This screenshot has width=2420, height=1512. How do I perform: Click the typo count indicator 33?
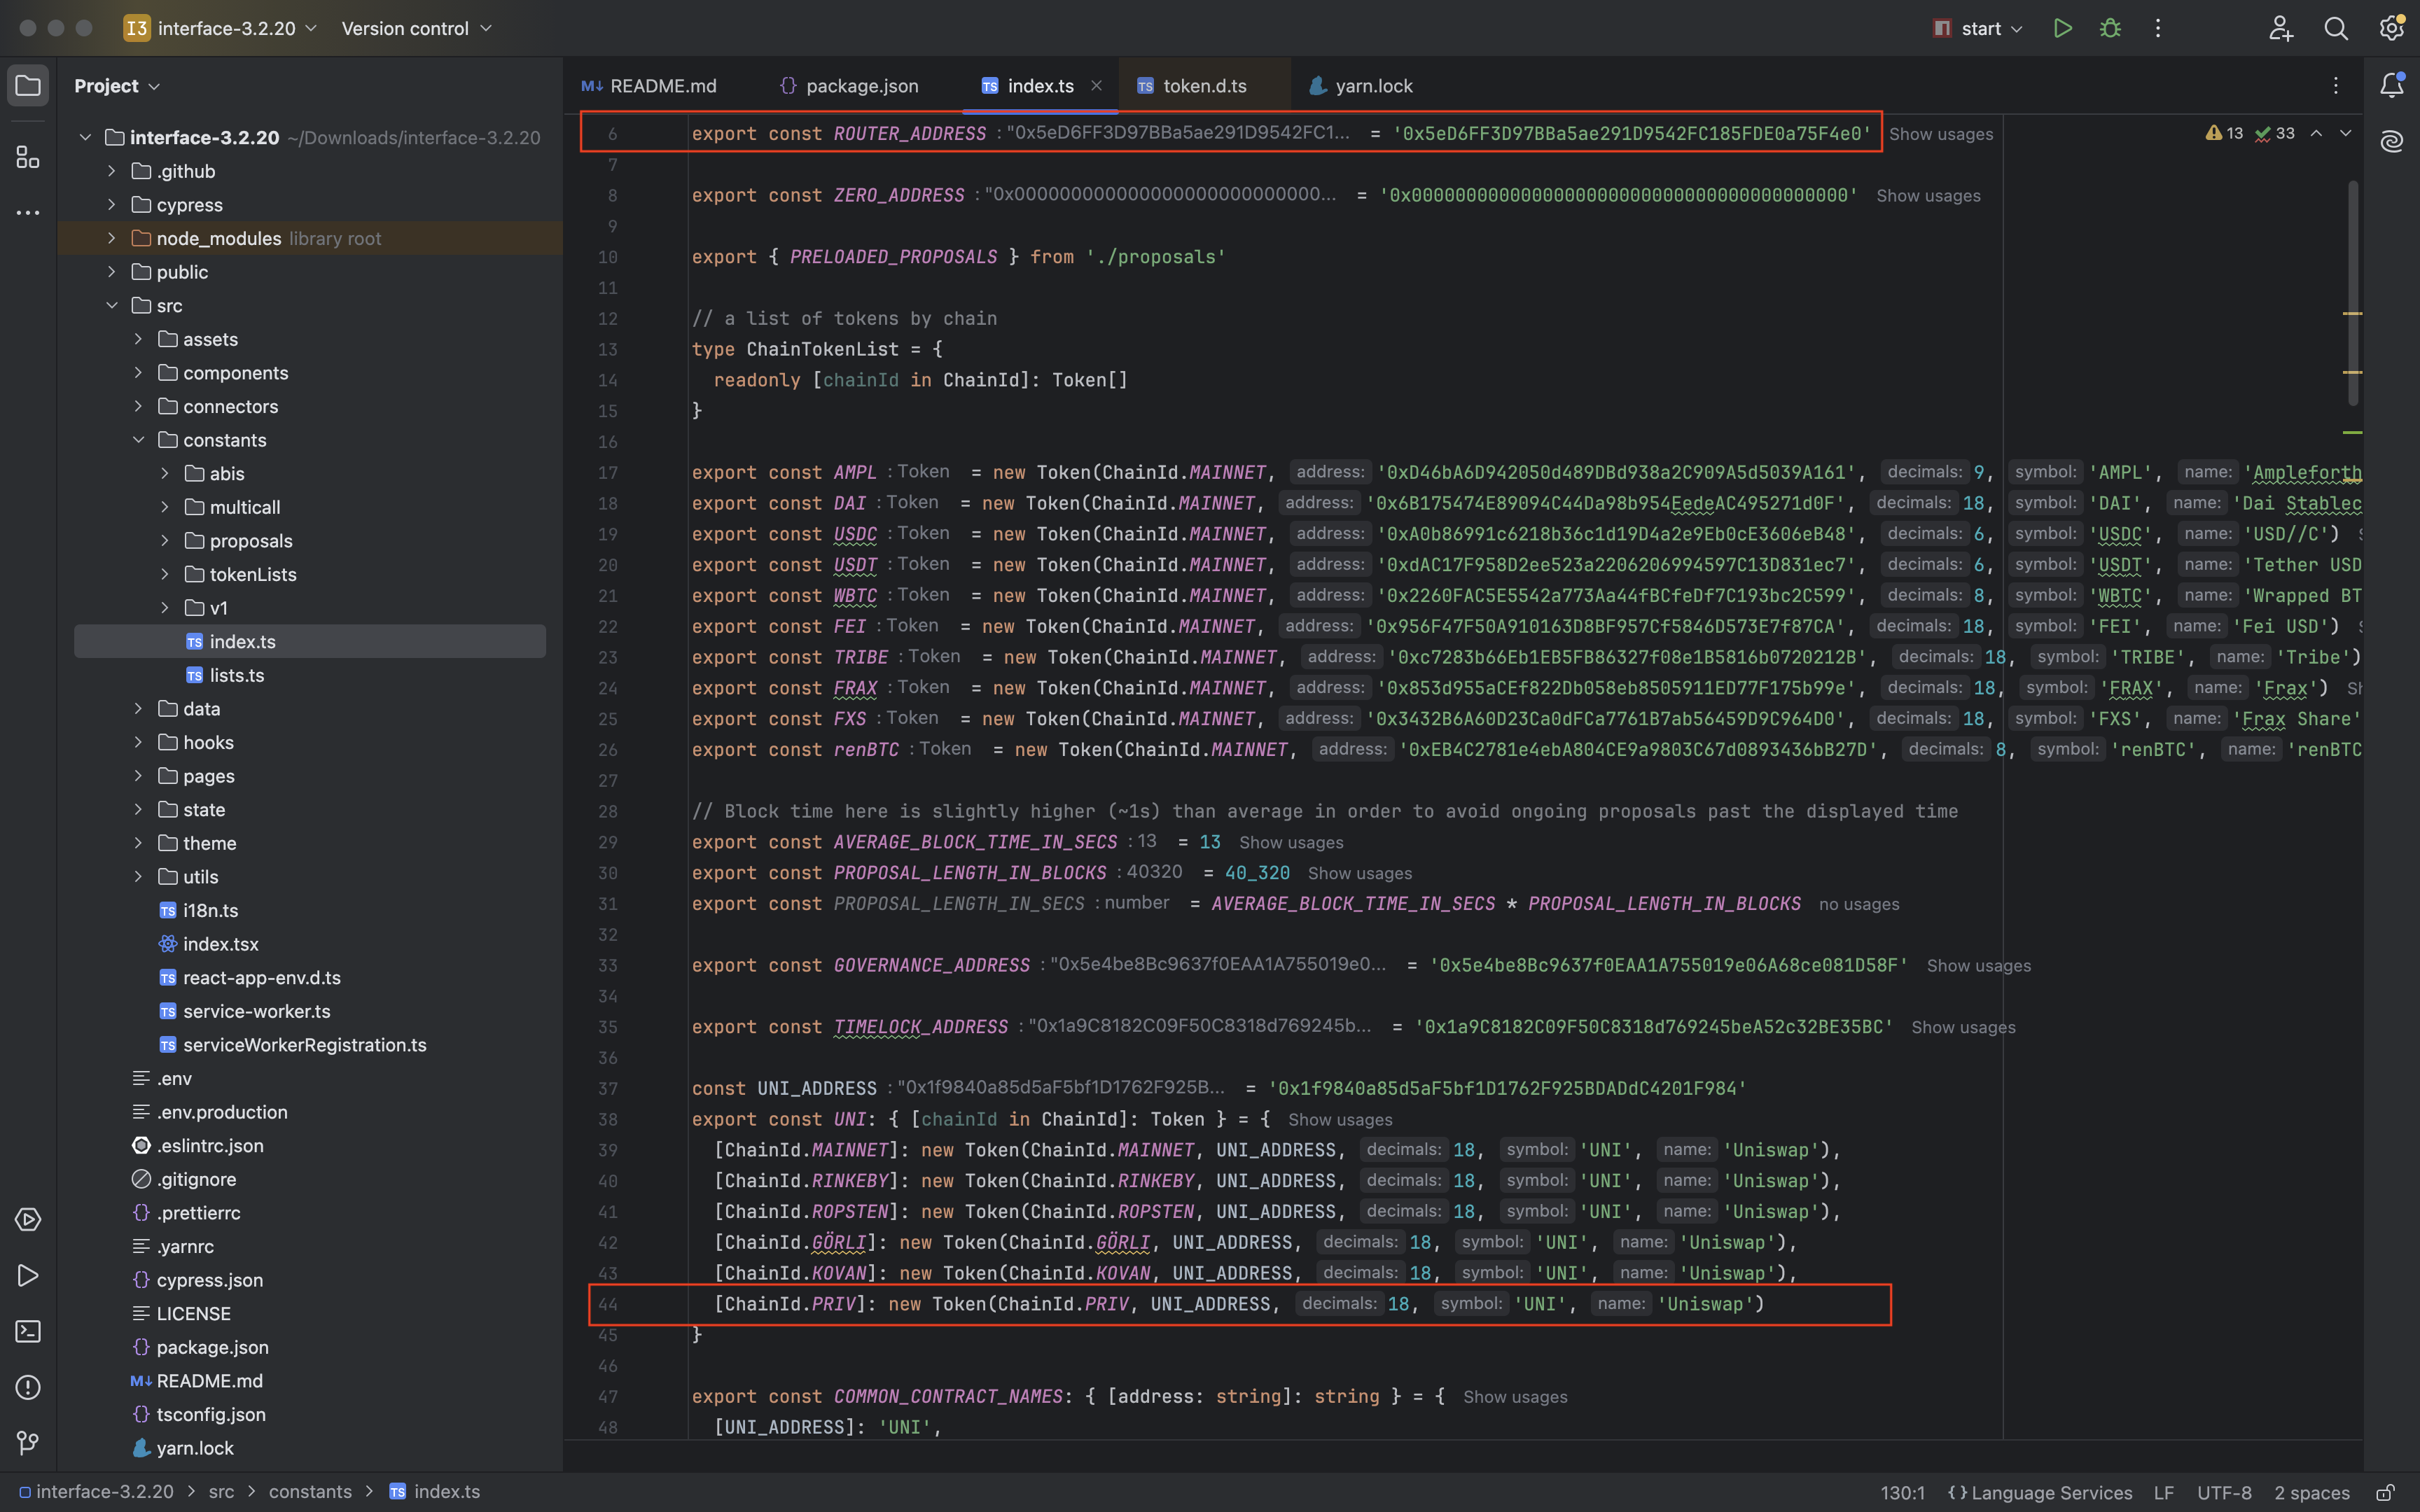[2275, 133]
